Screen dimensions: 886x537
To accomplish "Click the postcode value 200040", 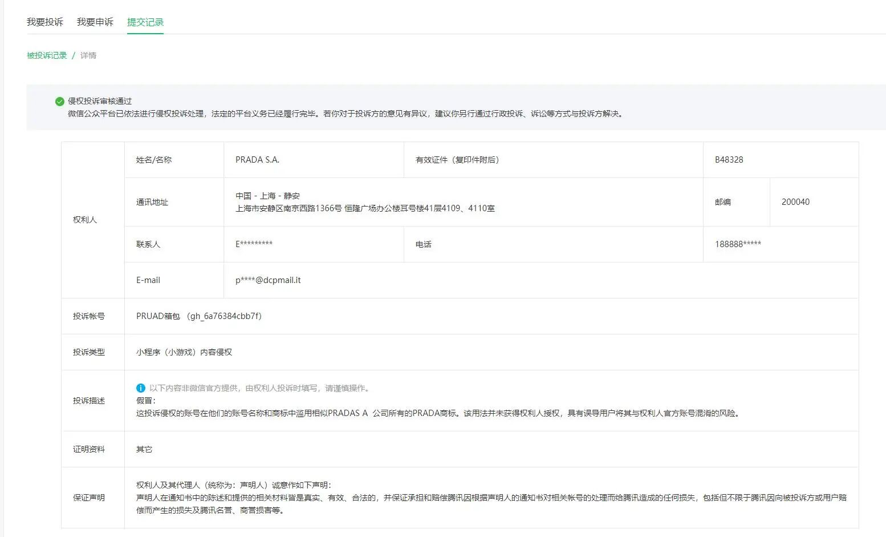I will click(x=795, y=202).
